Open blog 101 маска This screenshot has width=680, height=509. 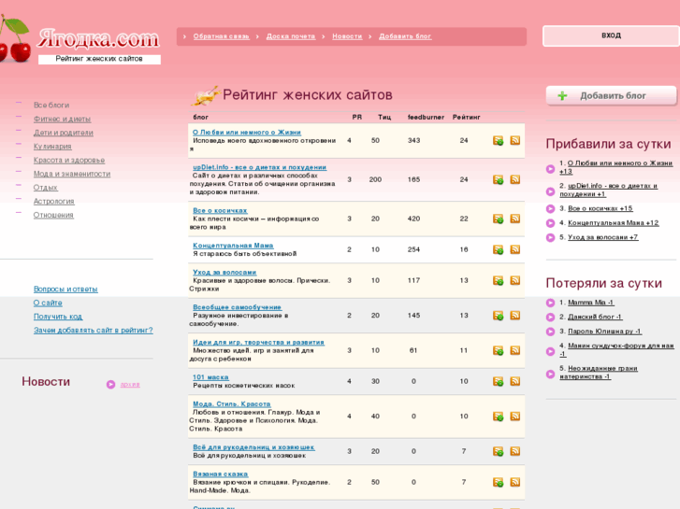210,377
